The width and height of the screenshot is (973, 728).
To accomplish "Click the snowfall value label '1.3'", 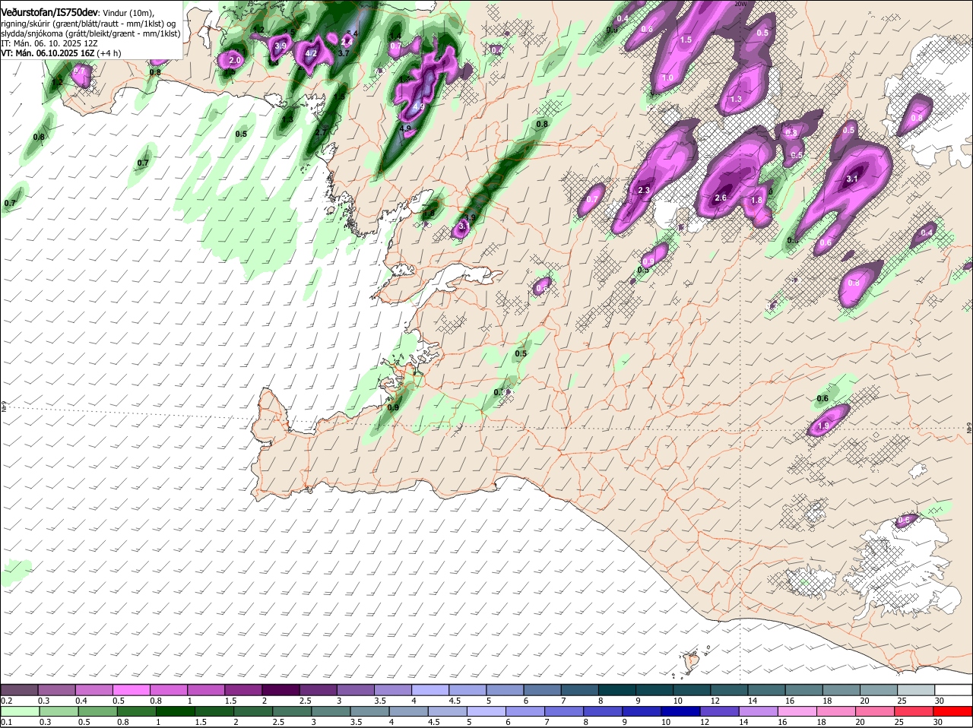I will [x=736, y=100].
